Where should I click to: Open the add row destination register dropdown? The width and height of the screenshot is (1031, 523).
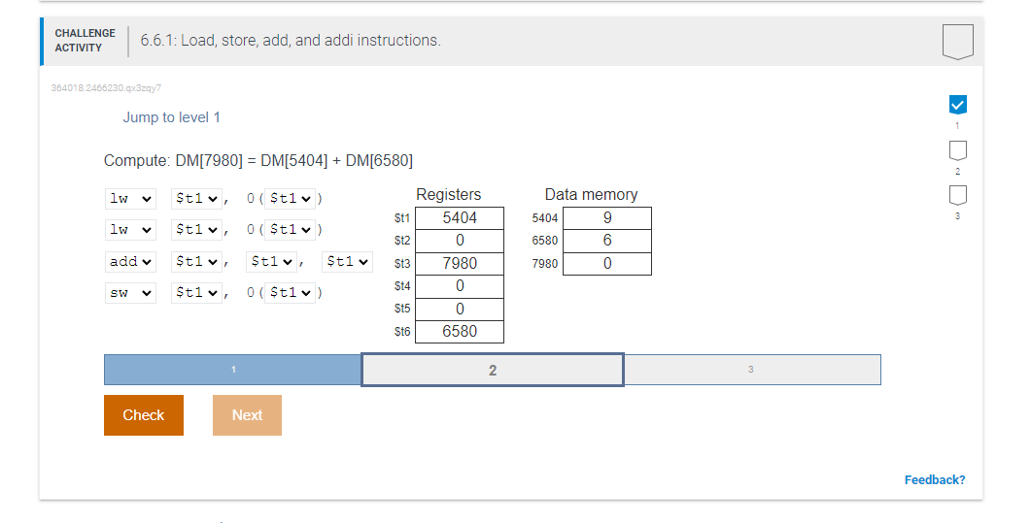[x=196, y=261]
